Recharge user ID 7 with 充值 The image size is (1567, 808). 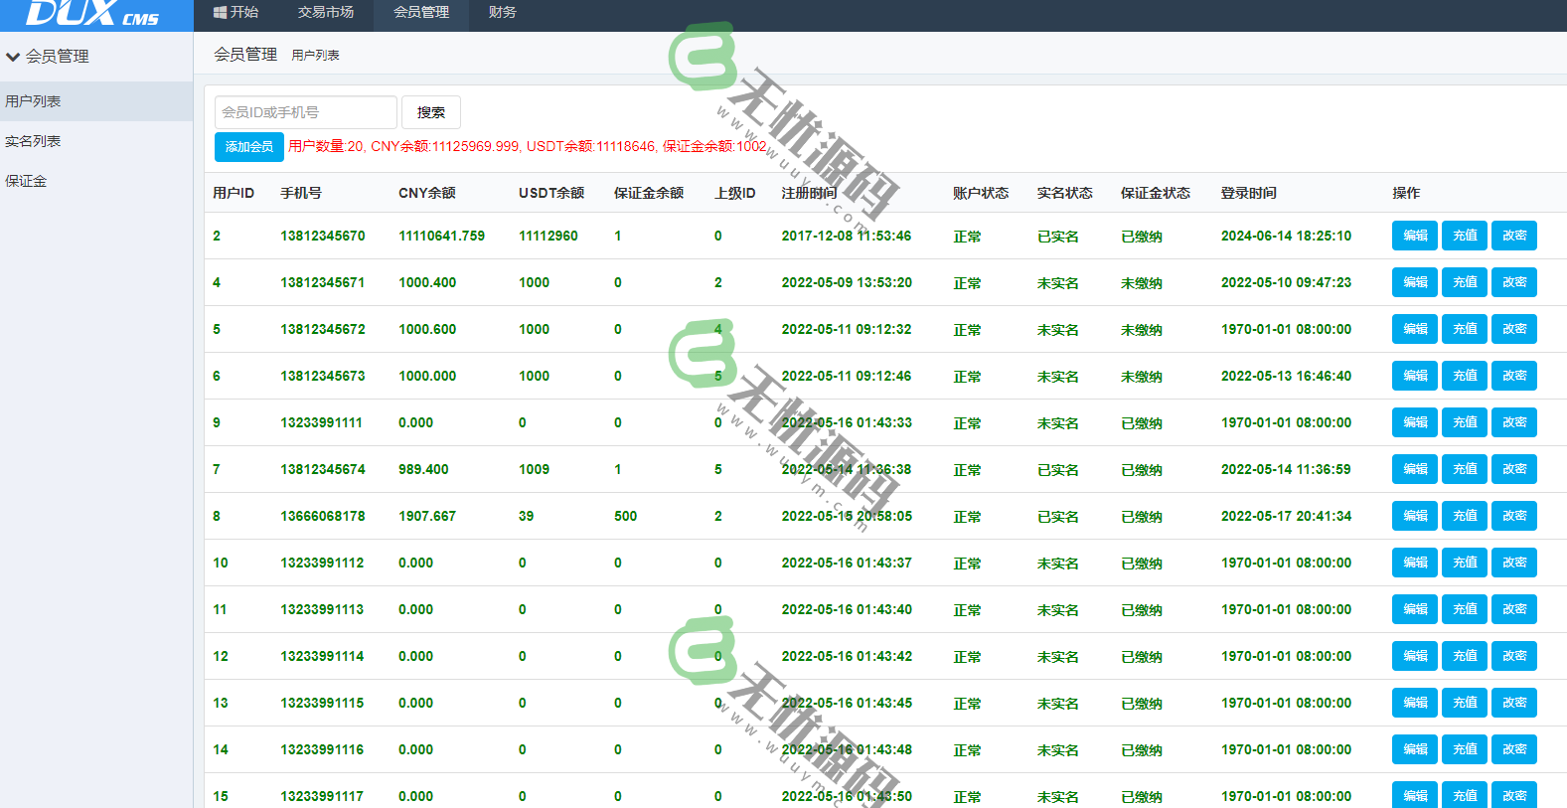tap(1465, 469)
